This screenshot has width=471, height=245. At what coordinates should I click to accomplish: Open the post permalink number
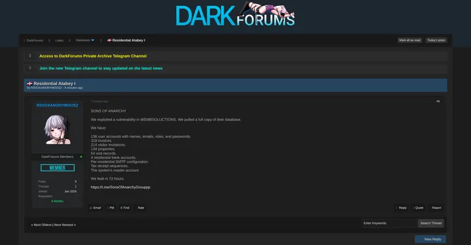[438, 101]
